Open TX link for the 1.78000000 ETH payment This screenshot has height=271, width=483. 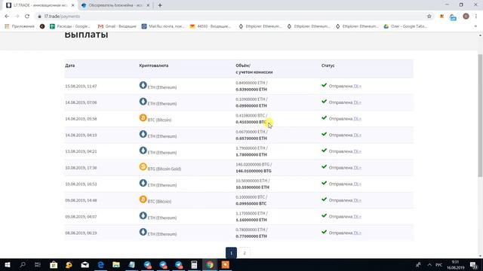click(x=357, y=151)
